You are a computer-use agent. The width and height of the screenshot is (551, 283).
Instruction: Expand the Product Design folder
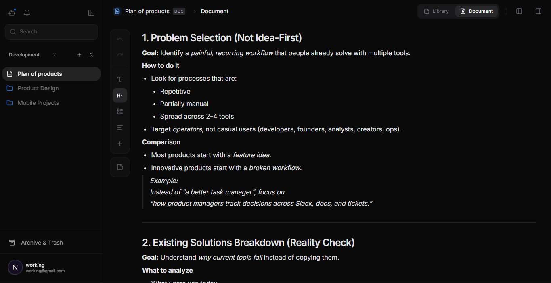38,88
